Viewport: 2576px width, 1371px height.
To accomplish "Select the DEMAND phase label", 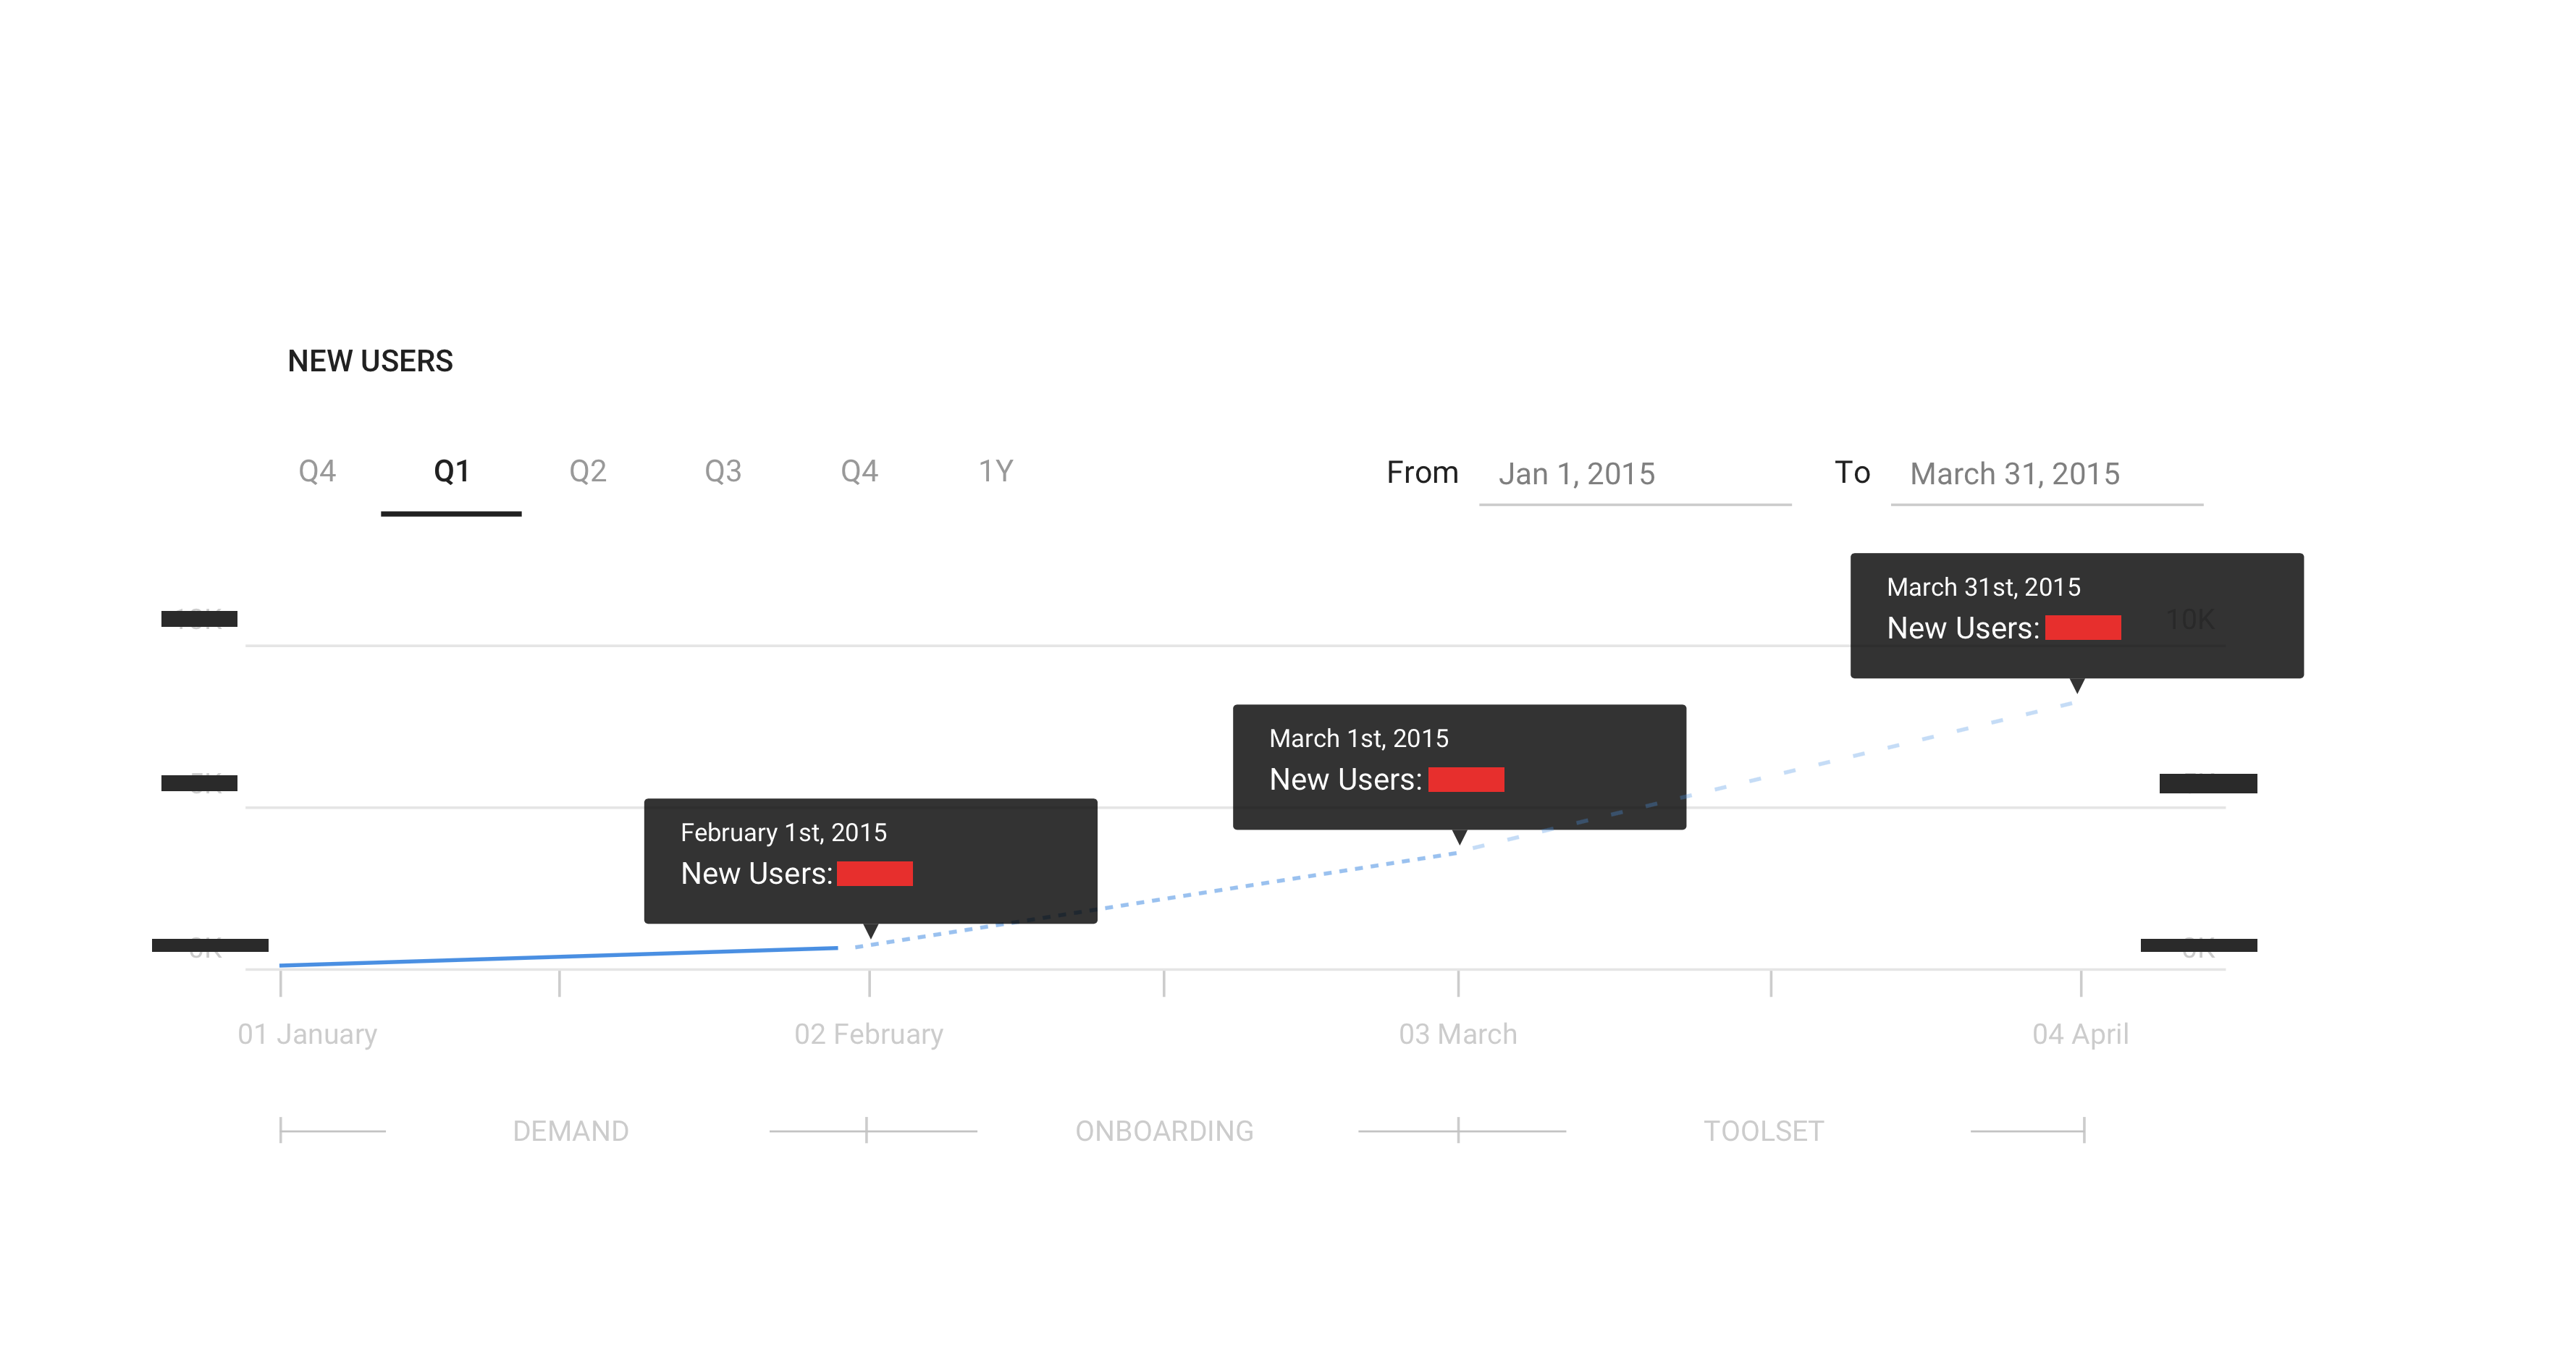I will 570,1131.
